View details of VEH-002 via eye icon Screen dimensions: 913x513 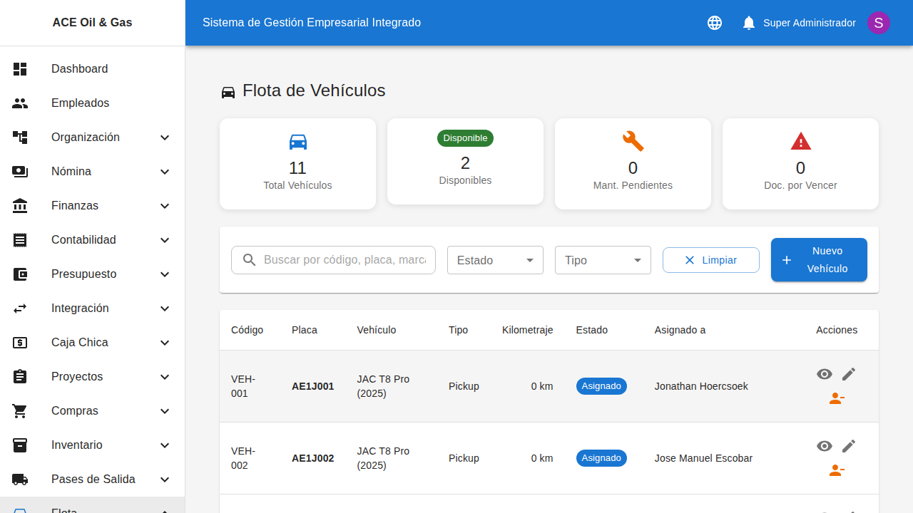[825, 446]
